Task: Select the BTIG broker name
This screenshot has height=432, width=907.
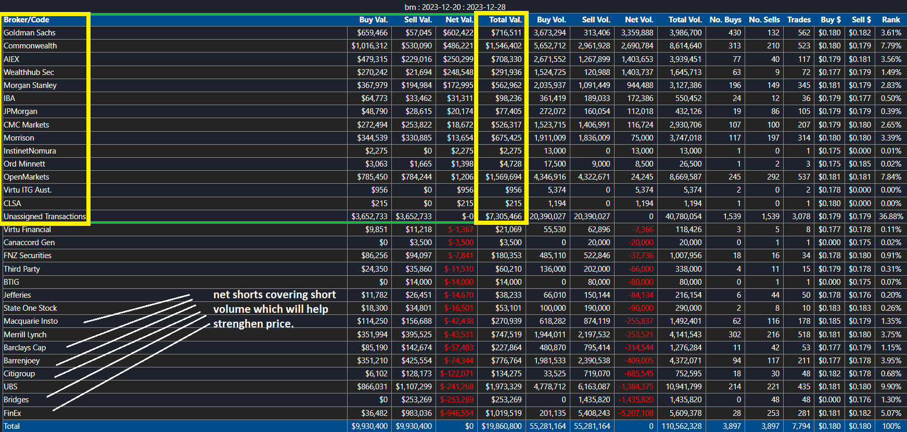Action: 11,282
